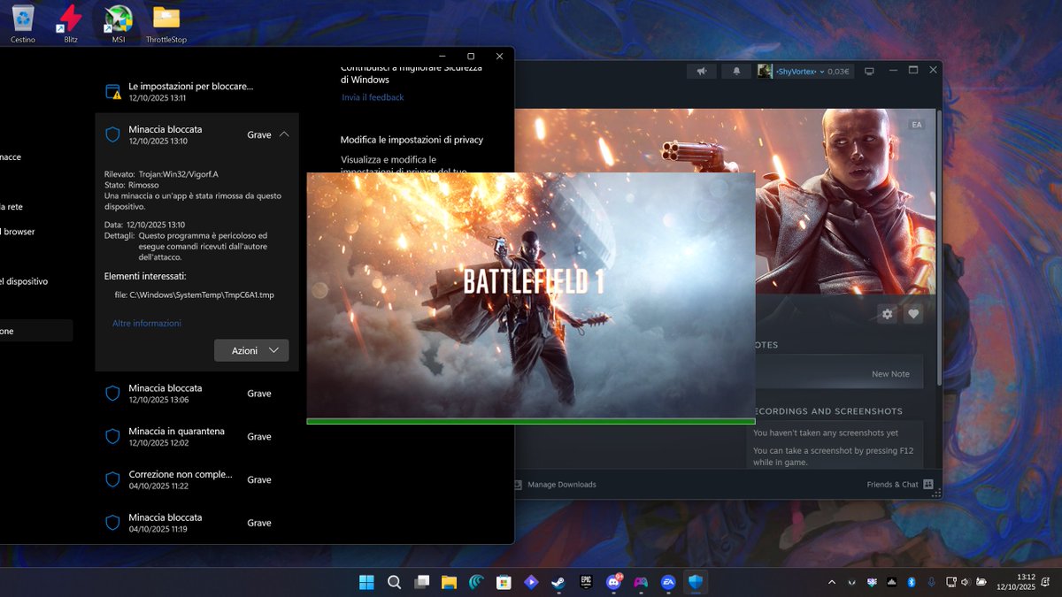This screenshot has width=1062, height=597.
Task: Open MSI desktop shortcut
Action: pos(118,24)
